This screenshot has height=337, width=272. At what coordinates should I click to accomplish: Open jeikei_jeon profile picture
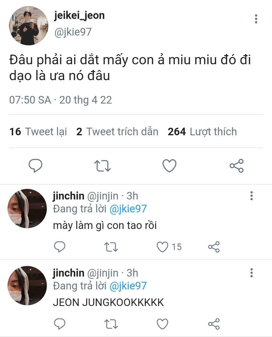tap(28, 26)
